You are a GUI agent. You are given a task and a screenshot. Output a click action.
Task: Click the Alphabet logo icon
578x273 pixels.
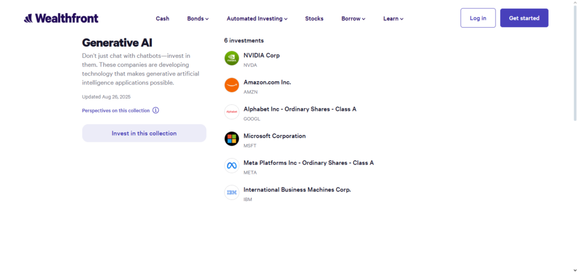[x=232, y=111]
